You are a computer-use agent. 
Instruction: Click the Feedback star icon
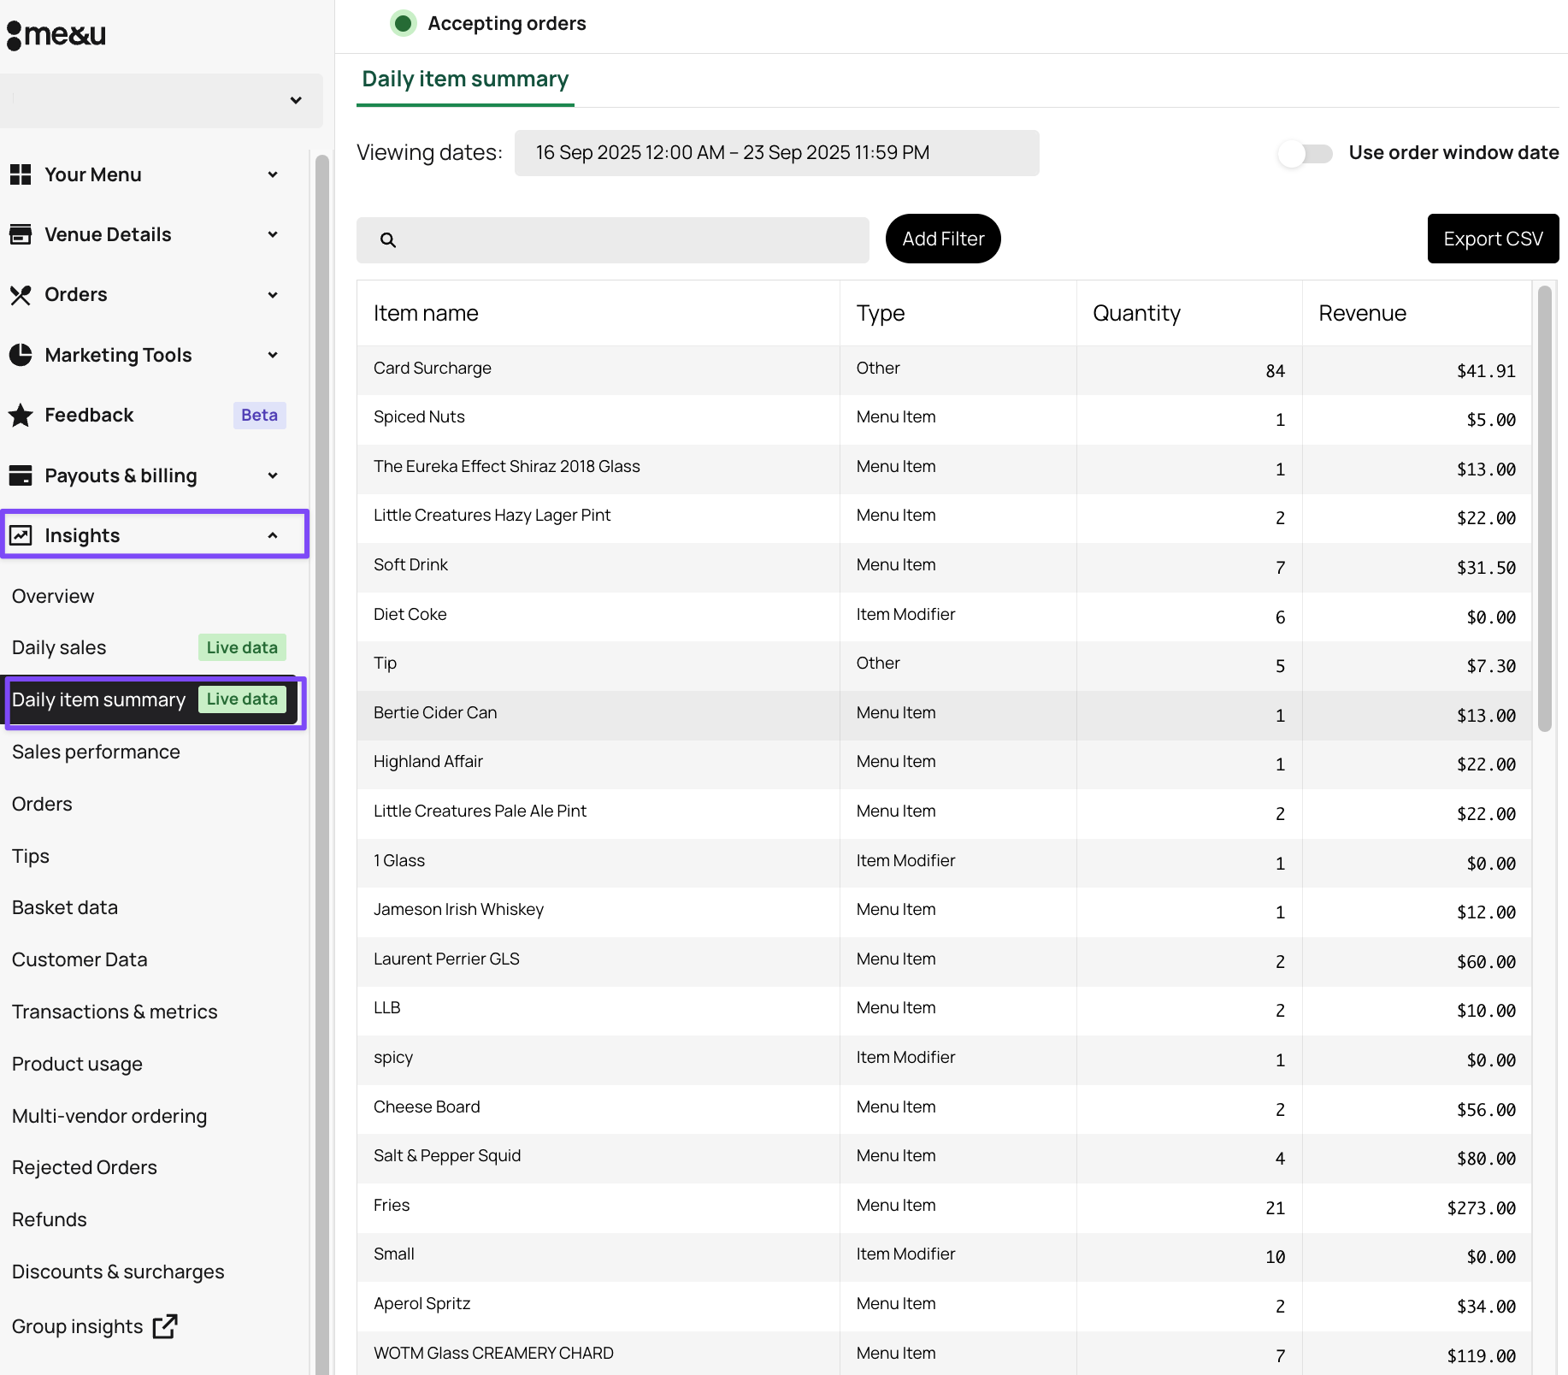[21, 416]
